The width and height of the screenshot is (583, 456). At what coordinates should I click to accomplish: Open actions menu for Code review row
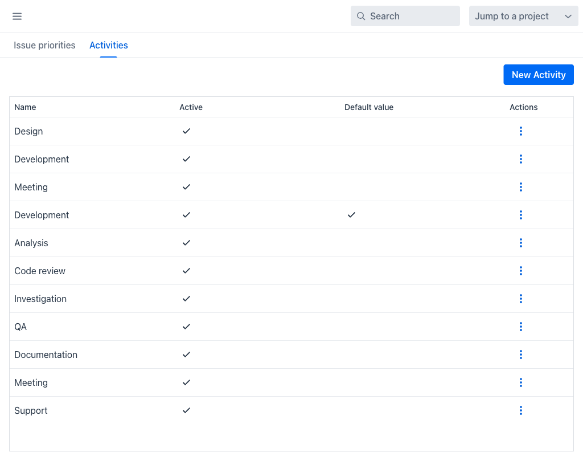point(520,271)
